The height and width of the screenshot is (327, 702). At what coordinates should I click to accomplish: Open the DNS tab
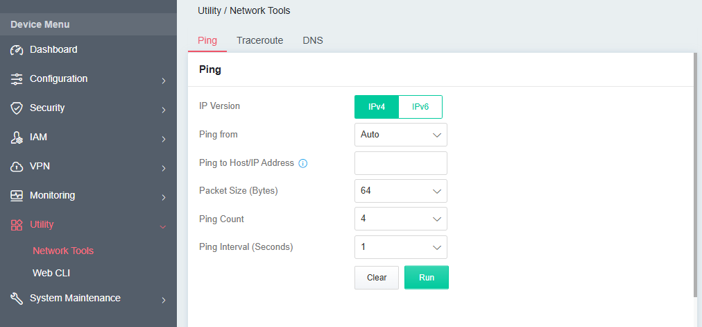click(313, 40)
